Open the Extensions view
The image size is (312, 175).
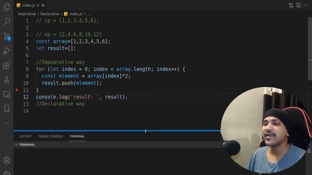(6, 65)
